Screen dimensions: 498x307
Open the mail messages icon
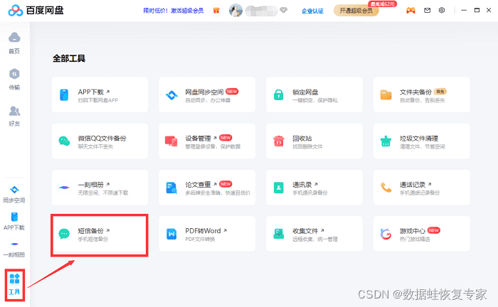(427, 11)
